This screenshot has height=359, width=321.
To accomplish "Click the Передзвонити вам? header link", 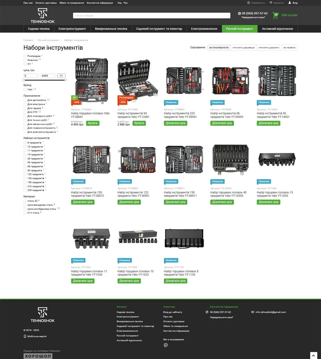I will [x=253, y=18].
